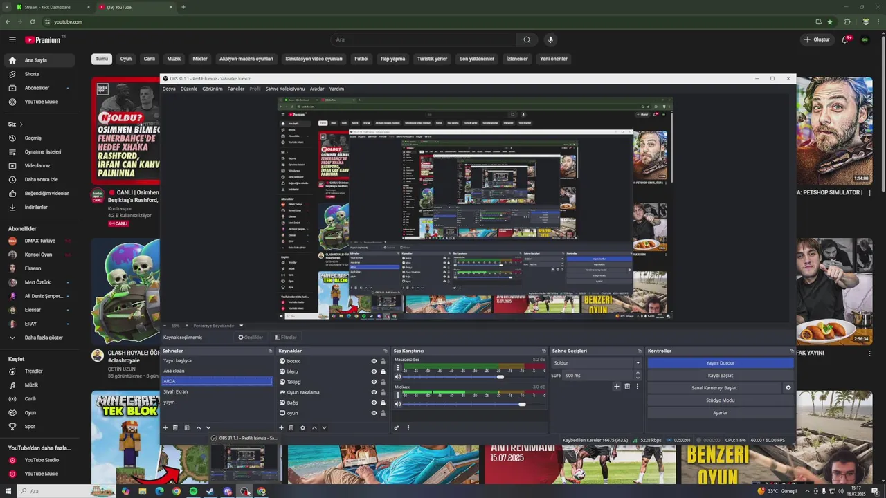Open Windows Start menu
The height and width of the screenshot is (498, 886).
coord(8,491)
